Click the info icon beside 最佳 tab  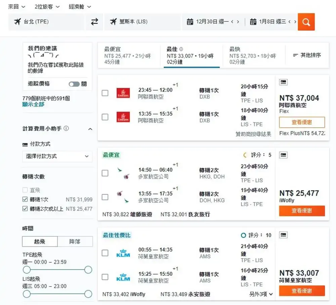[x=181, y=49]
